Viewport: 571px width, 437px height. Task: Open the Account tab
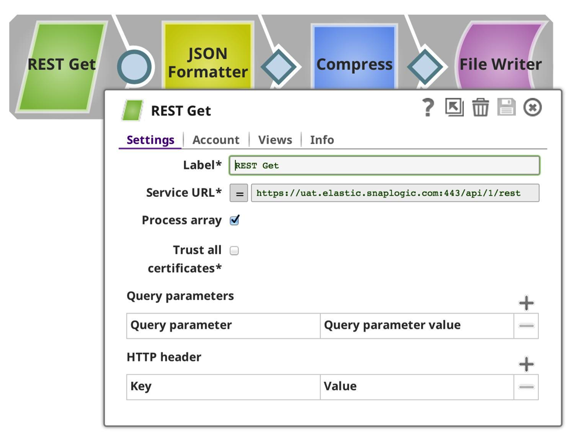[x=216, y=140]
